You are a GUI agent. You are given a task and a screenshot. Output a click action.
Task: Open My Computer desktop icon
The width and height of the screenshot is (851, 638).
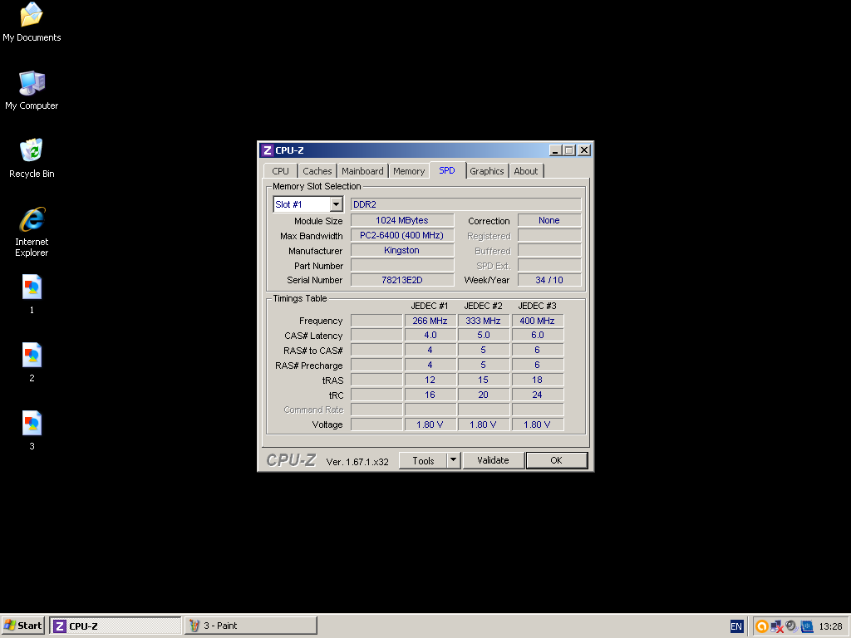pos(32,91)
